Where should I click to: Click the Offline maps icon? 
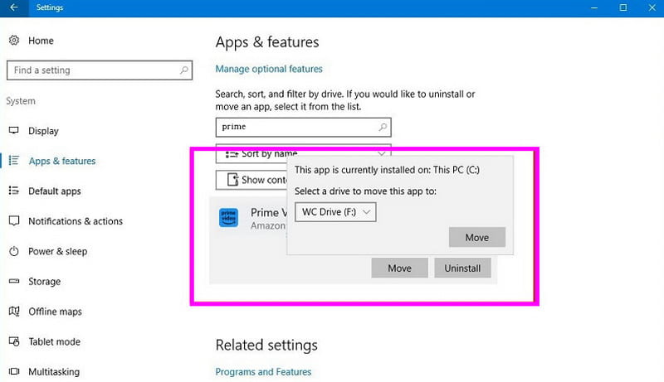[x=14, y=312]
